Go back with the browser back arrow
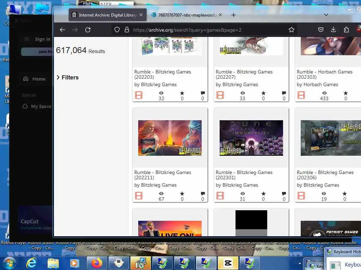Image resolution: width=361 pixels, height=270 pixels. pyautogui.click(x=62, y=30)
